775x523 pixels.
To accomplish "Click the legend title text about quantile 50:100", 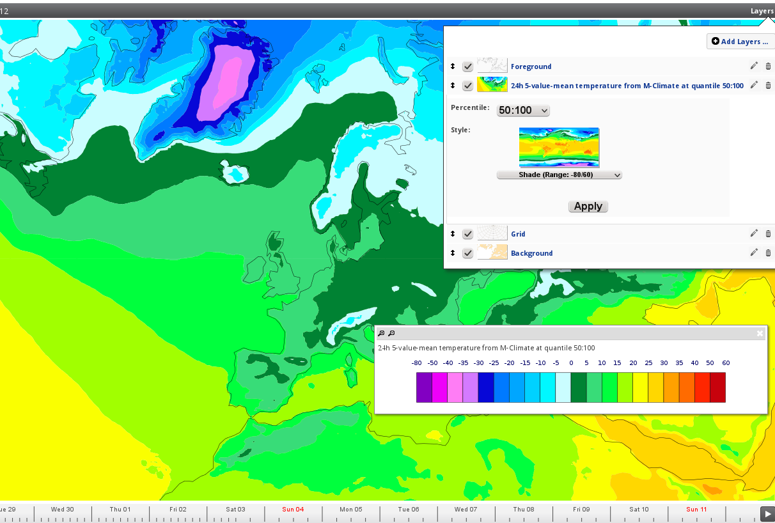I will pos(486,348).
